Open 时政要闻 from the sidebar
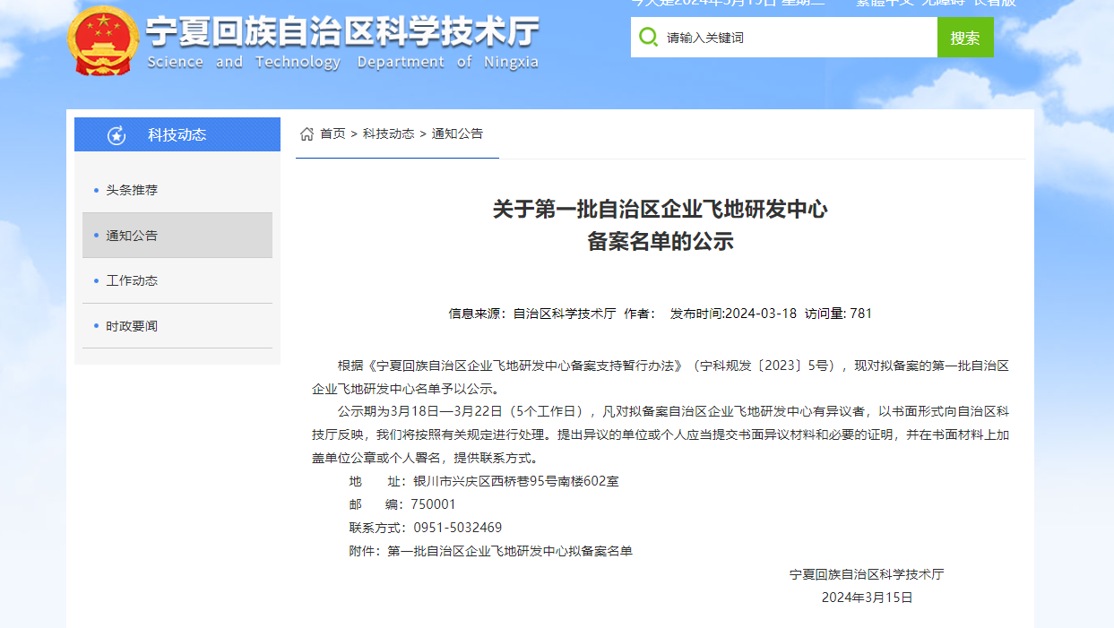This screenshot has height=628, width=1114. (132, 326)
